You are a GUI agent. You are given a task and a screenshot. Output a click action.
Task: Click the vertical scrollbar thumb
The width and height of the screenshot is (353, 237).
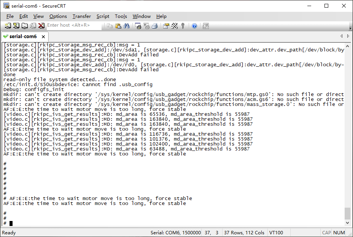click(348, 213)
